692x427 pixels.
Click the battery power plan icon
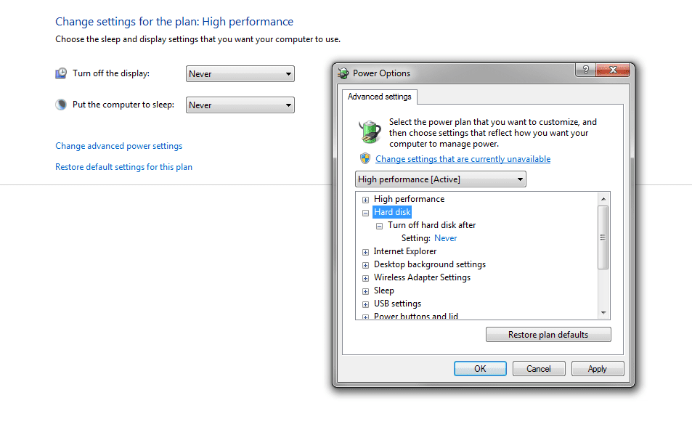coord(370,132)
